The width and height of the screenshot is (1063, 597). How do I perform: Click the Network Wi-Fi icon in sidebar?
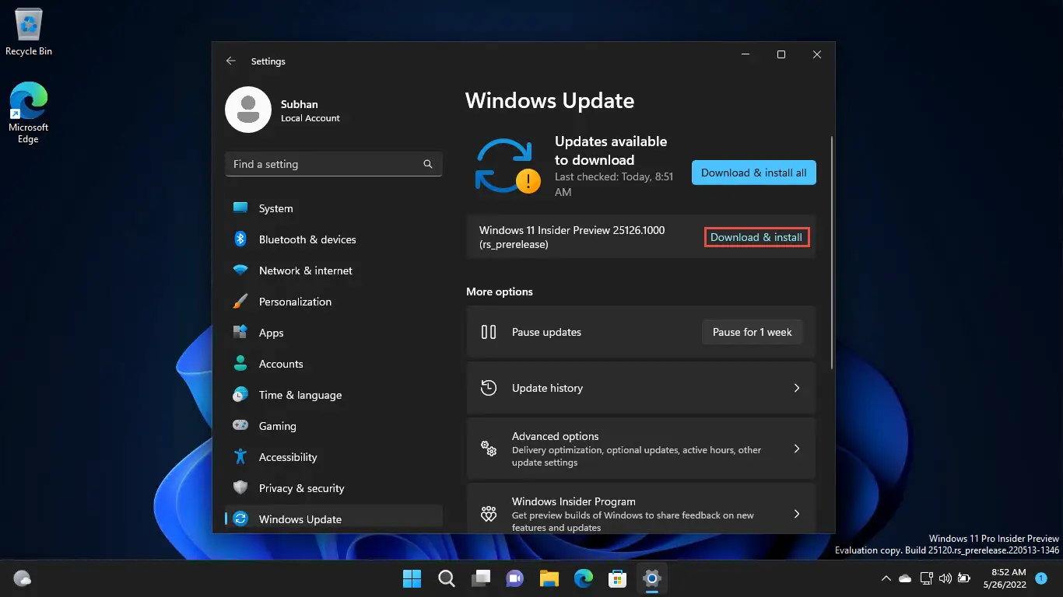[240, 271]
